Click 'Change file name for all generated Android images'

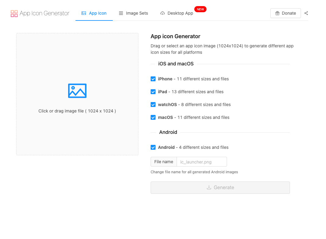194,172
